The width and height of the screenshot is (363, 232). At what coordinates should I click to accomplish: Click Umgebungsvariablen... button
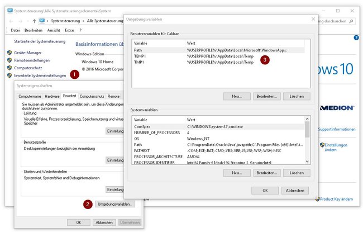click(115, 204)
